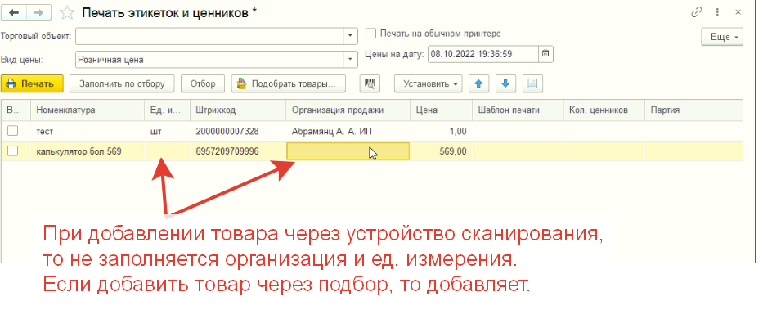Check the box for row тест
763x310 pixels.
pyautogui.click(x=13, y=130)
